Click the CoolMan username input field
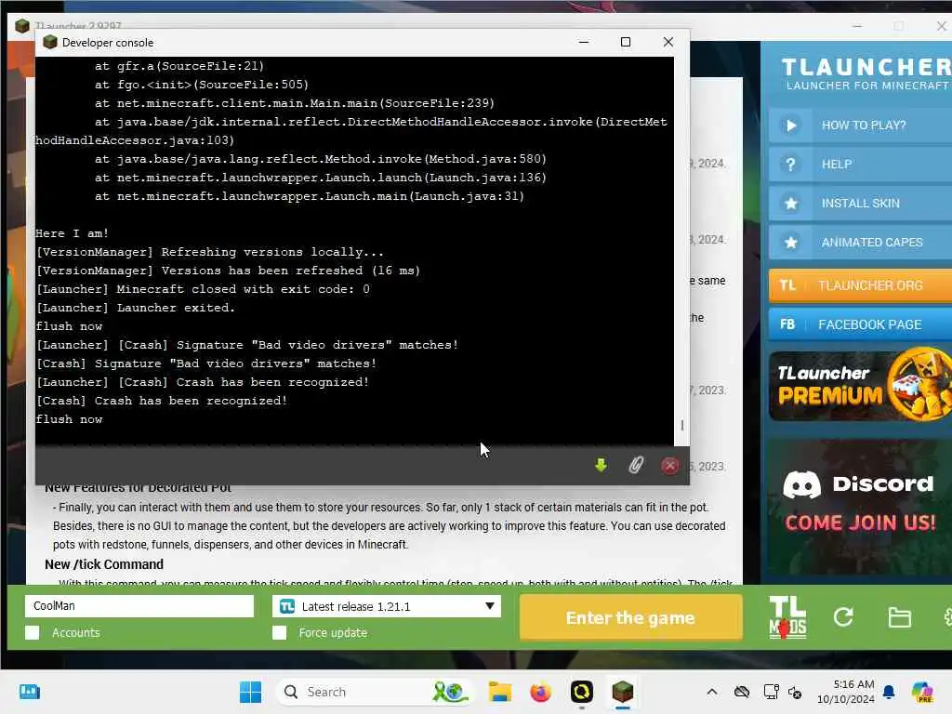This screenshot has width=952, height=714. coord(139,606)
